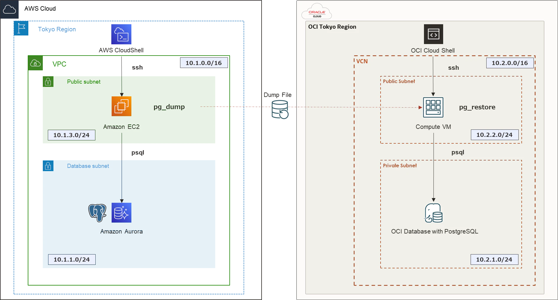558x300 pixels.
Task: Click the Database subnet label
Action: click(88, 166)
